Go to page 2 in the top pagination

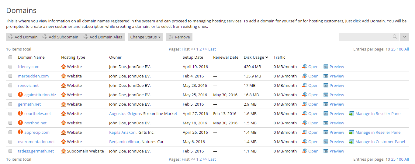pos(200,49)
